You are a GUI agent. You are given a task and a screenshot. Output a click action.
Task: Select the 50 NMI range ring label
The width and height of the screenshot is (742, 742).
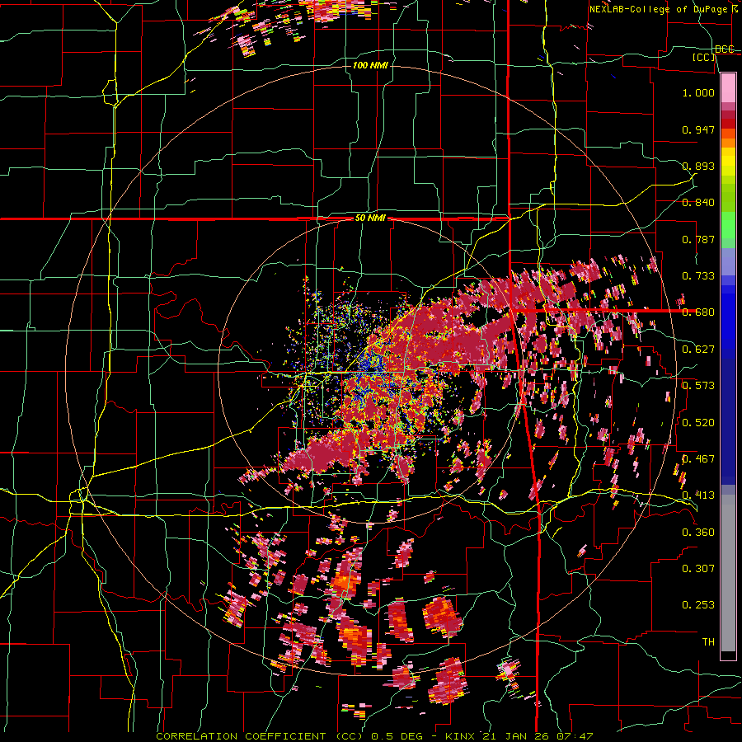(x=370, y=218)
